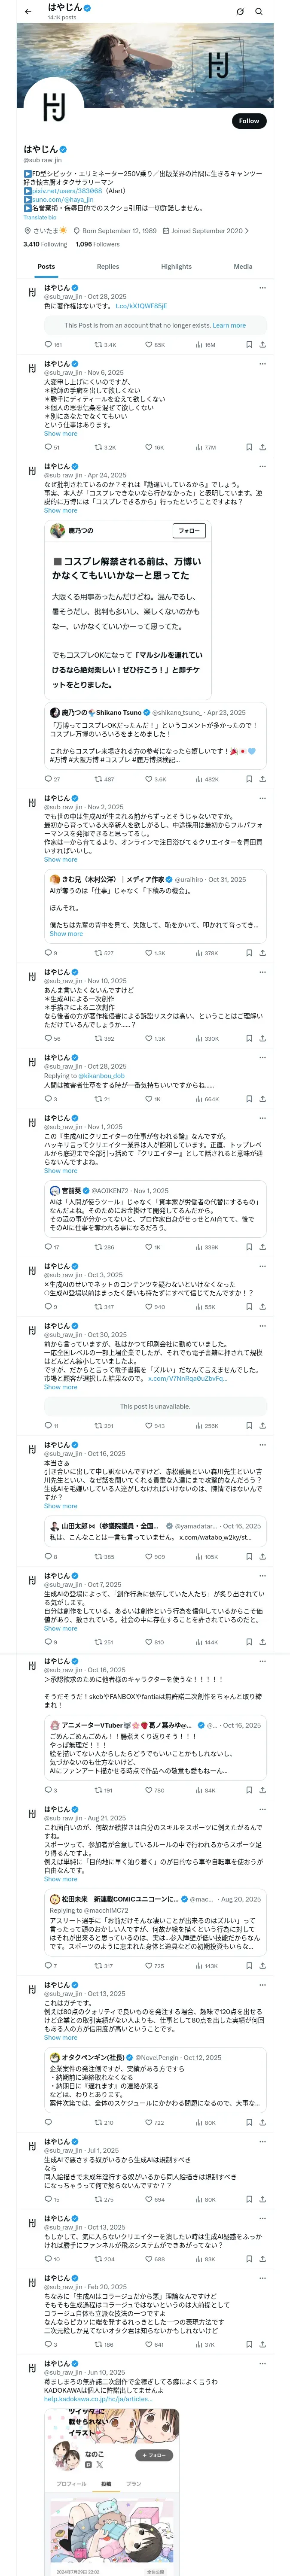Share the Nov 6, 2025 post
The image size is (290, 2576).
coord(263,447)
